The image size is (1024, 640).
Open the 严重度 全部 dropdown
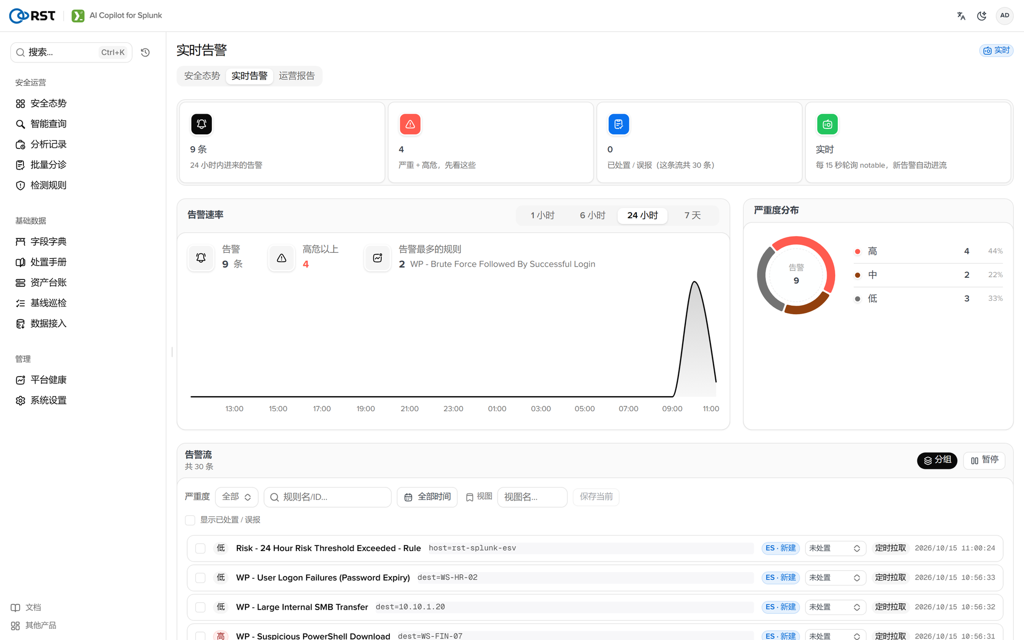[x=237, y=497]
